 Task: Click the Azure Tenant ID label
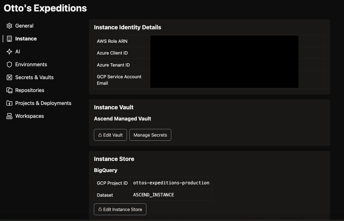113,65
